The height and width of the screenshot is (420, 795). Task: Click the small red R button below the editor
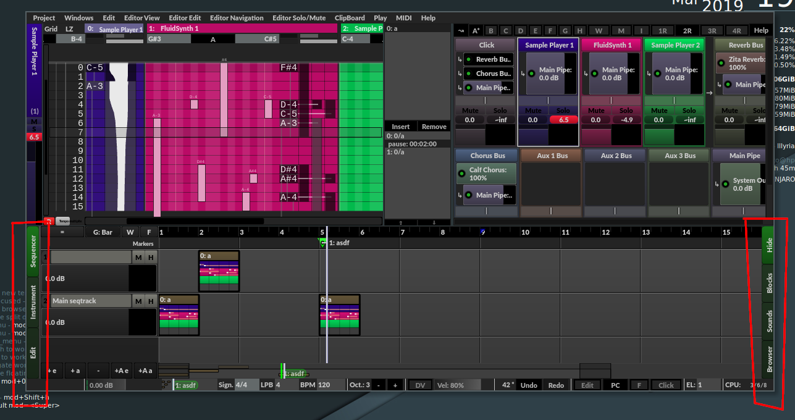coord(48,220)
